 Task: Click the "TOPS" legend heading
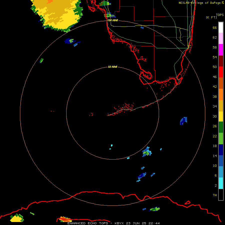220,15
